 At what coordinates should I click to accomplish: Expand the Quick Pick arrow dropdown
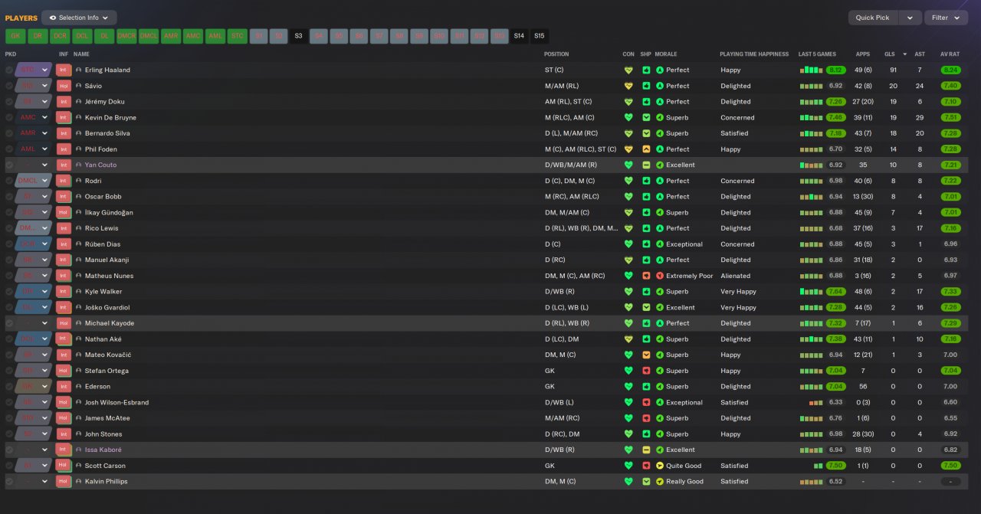pos(910,18)
